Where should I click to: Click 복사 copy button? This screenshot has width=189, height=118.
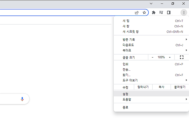point(161,87)
